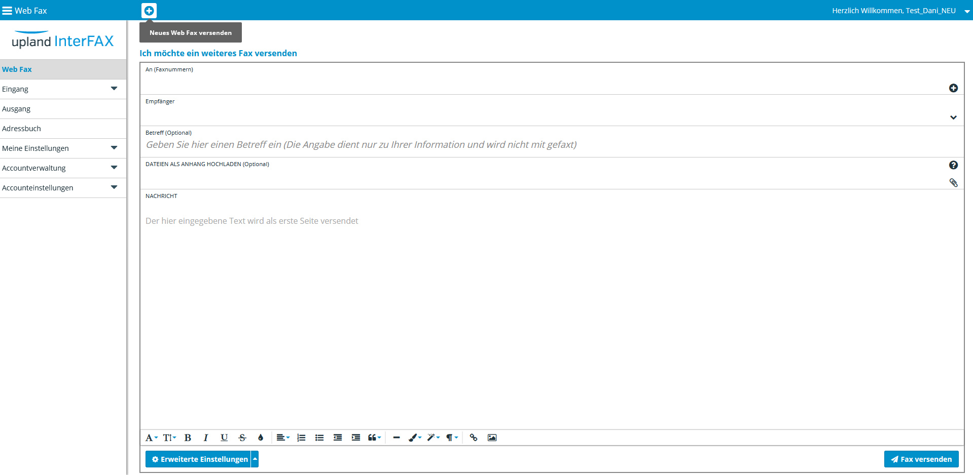Click the hamburger menu icon beside Web Fax
This screenshot has width=973, height=475.
7,11
